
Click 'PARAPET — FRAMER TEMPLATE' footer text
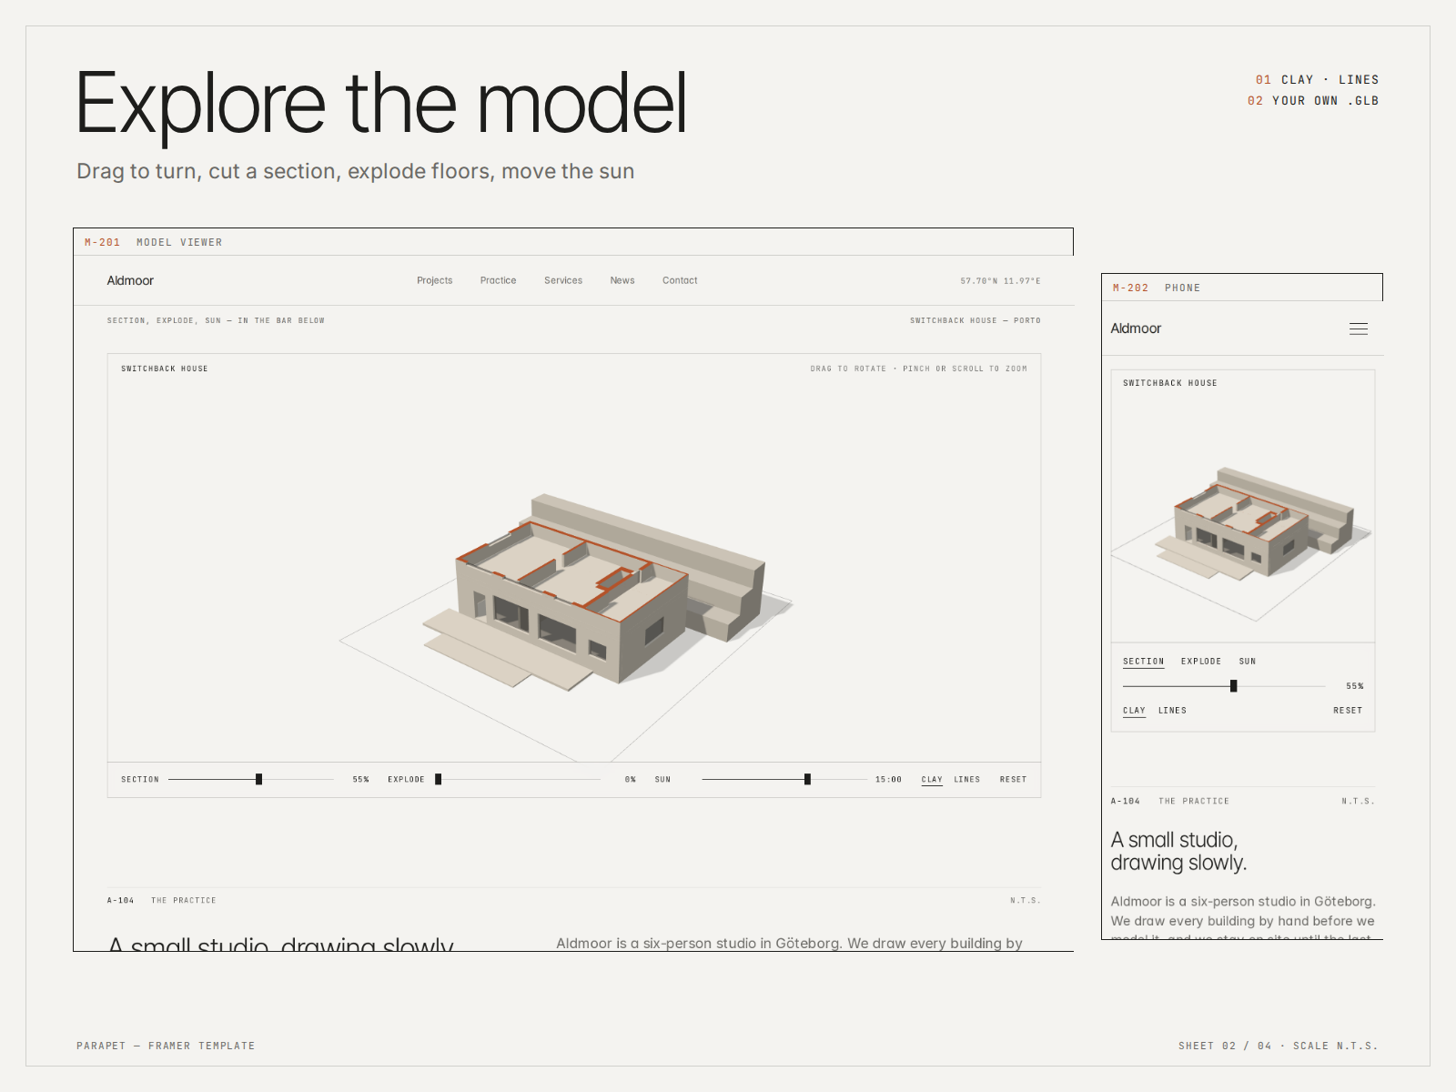coord(166,1046)
